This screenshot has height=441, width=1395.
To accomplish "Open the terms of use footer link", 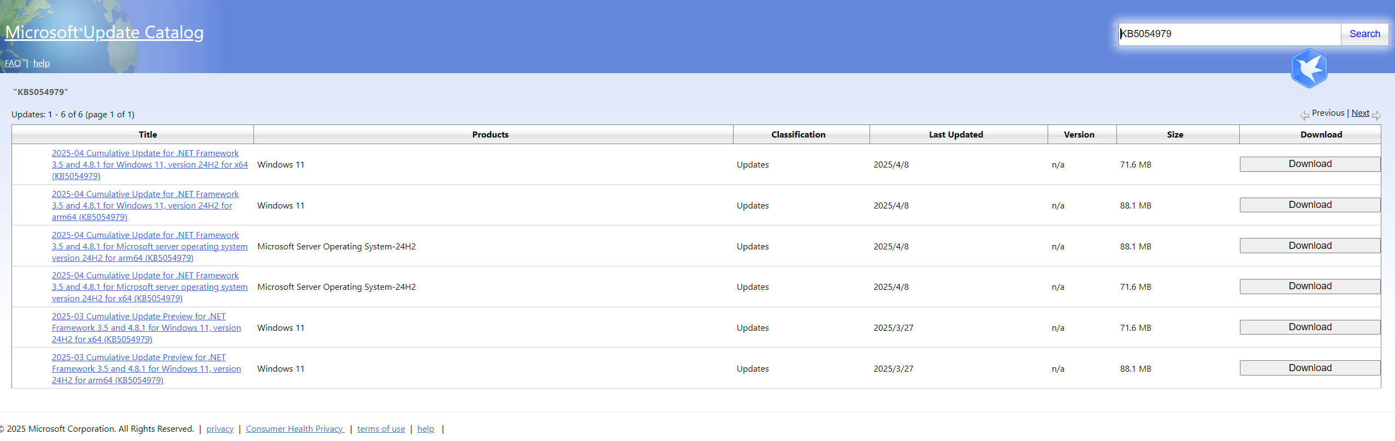I will click(381, 429).
